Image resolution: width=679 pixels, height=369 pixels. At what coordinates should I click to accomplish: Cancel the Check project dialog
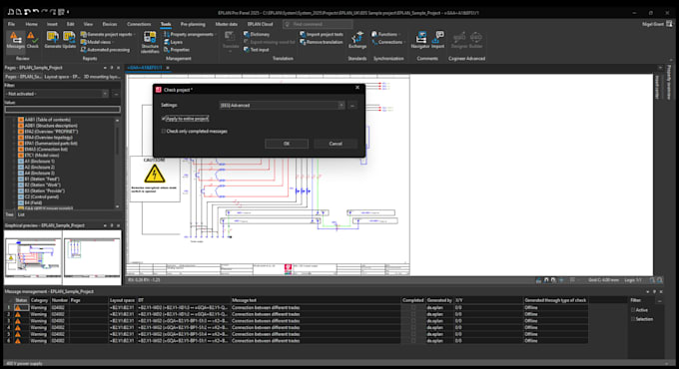336,144
